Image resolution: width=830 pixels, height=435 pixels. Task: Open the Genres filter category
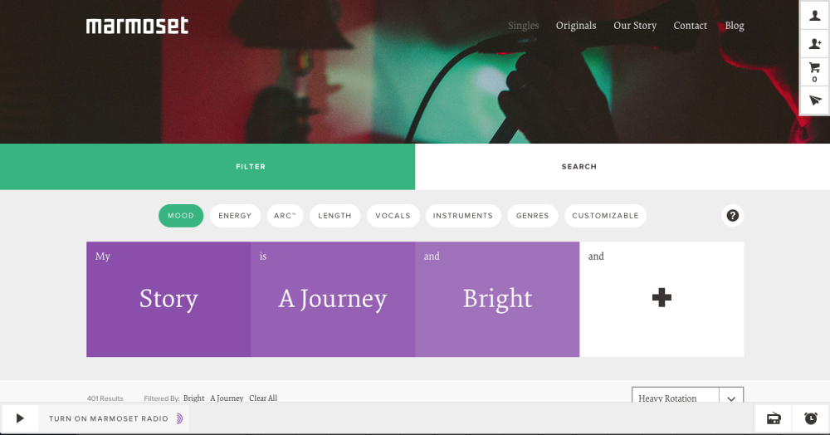coord(532,216)
